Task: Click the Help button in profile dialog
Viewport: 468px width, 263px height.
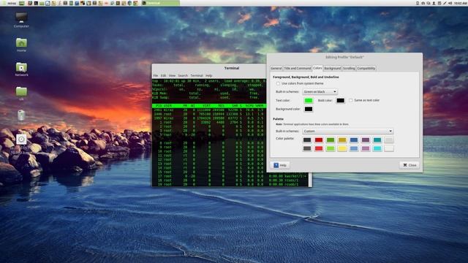Action: 280,165
